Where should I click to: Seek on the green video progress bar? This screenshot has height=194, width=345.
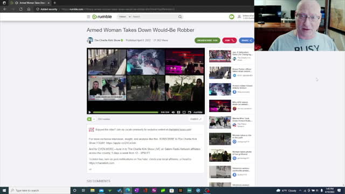[x=126, y=112]
